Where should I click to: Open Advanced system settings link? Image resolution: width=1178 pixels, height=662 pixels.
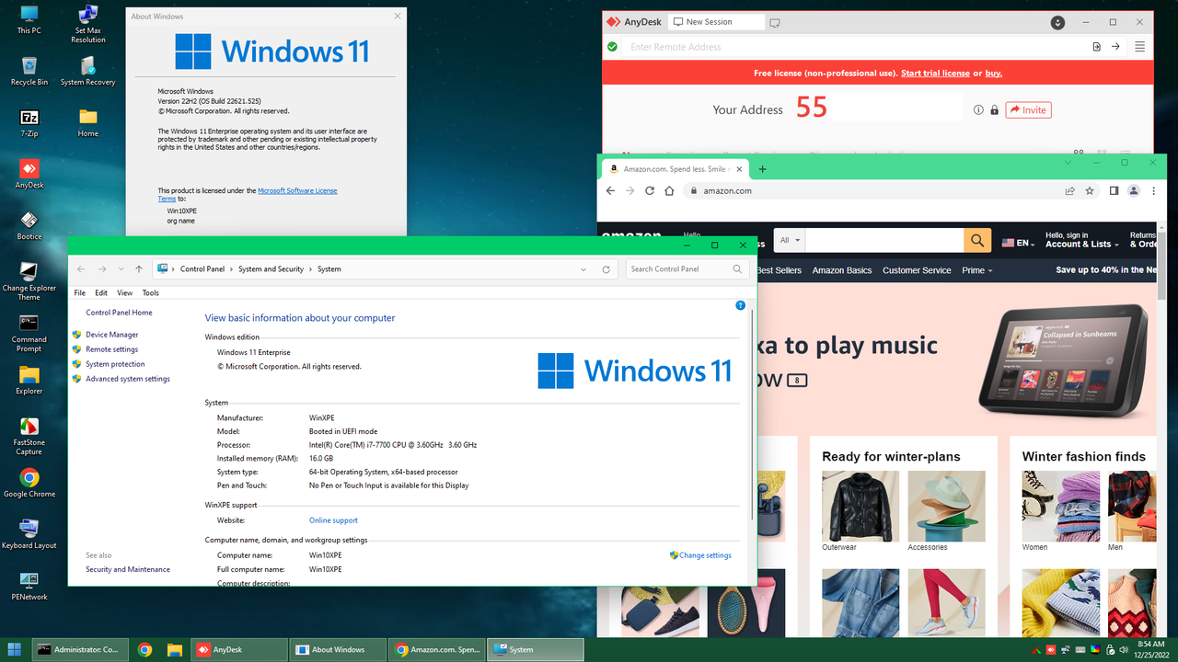(128, 379)
